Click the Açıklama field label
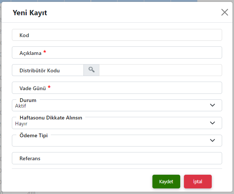 [x=30, y=53]
